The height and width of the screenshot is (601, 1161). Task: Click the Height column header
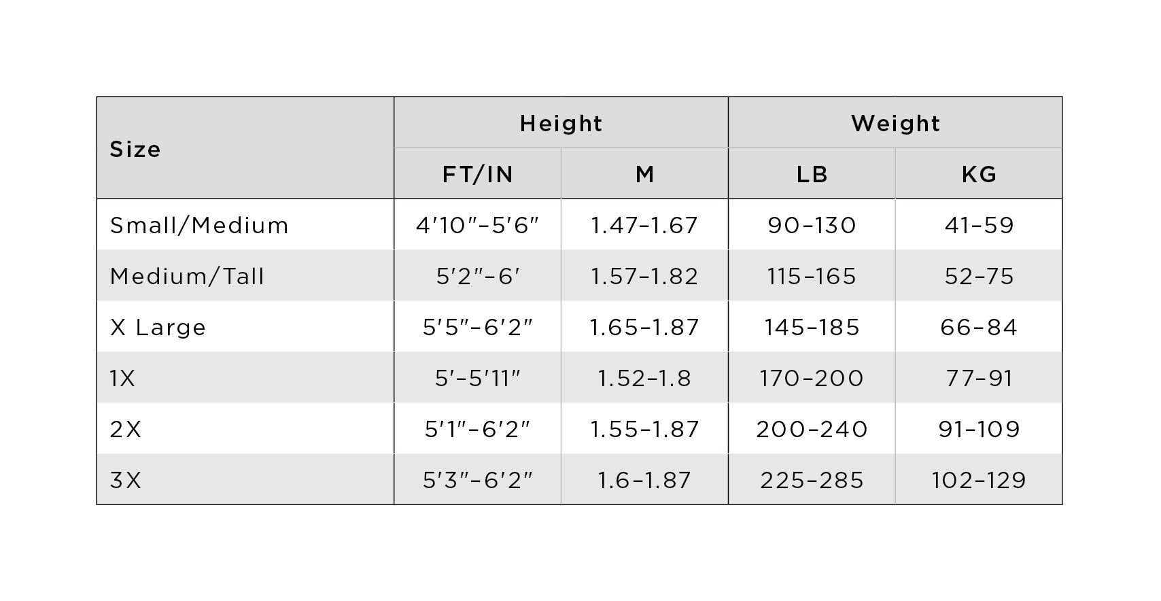click(561, 123)
